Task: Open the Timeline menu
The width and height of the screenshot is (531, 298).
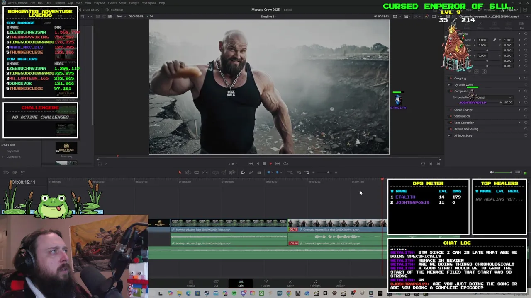Action: click(x=59, y=3)
